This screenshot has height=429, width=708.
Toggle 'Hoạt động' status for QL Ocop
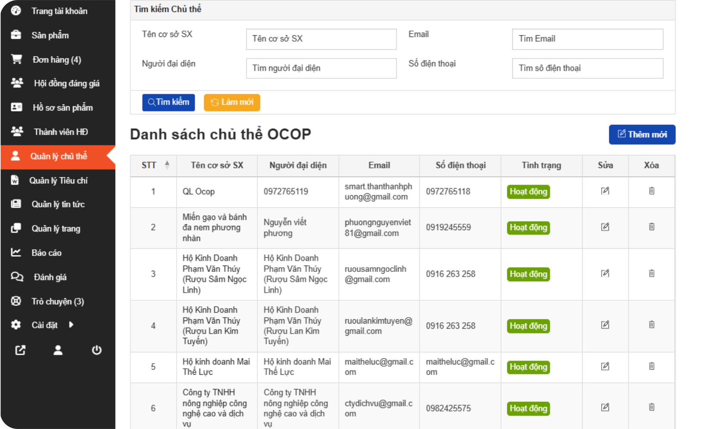(528, 192)
